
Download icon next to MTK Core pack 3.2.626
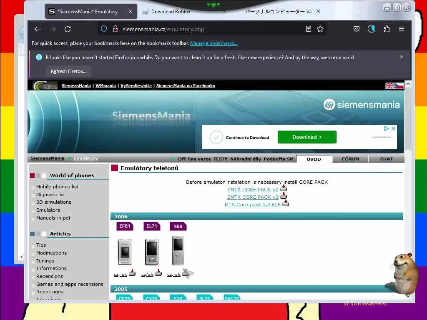[285, 203]
